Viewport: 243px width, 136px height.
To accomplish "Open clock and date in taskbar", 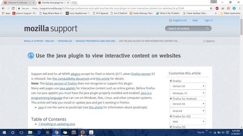I will tap(236, 133).
